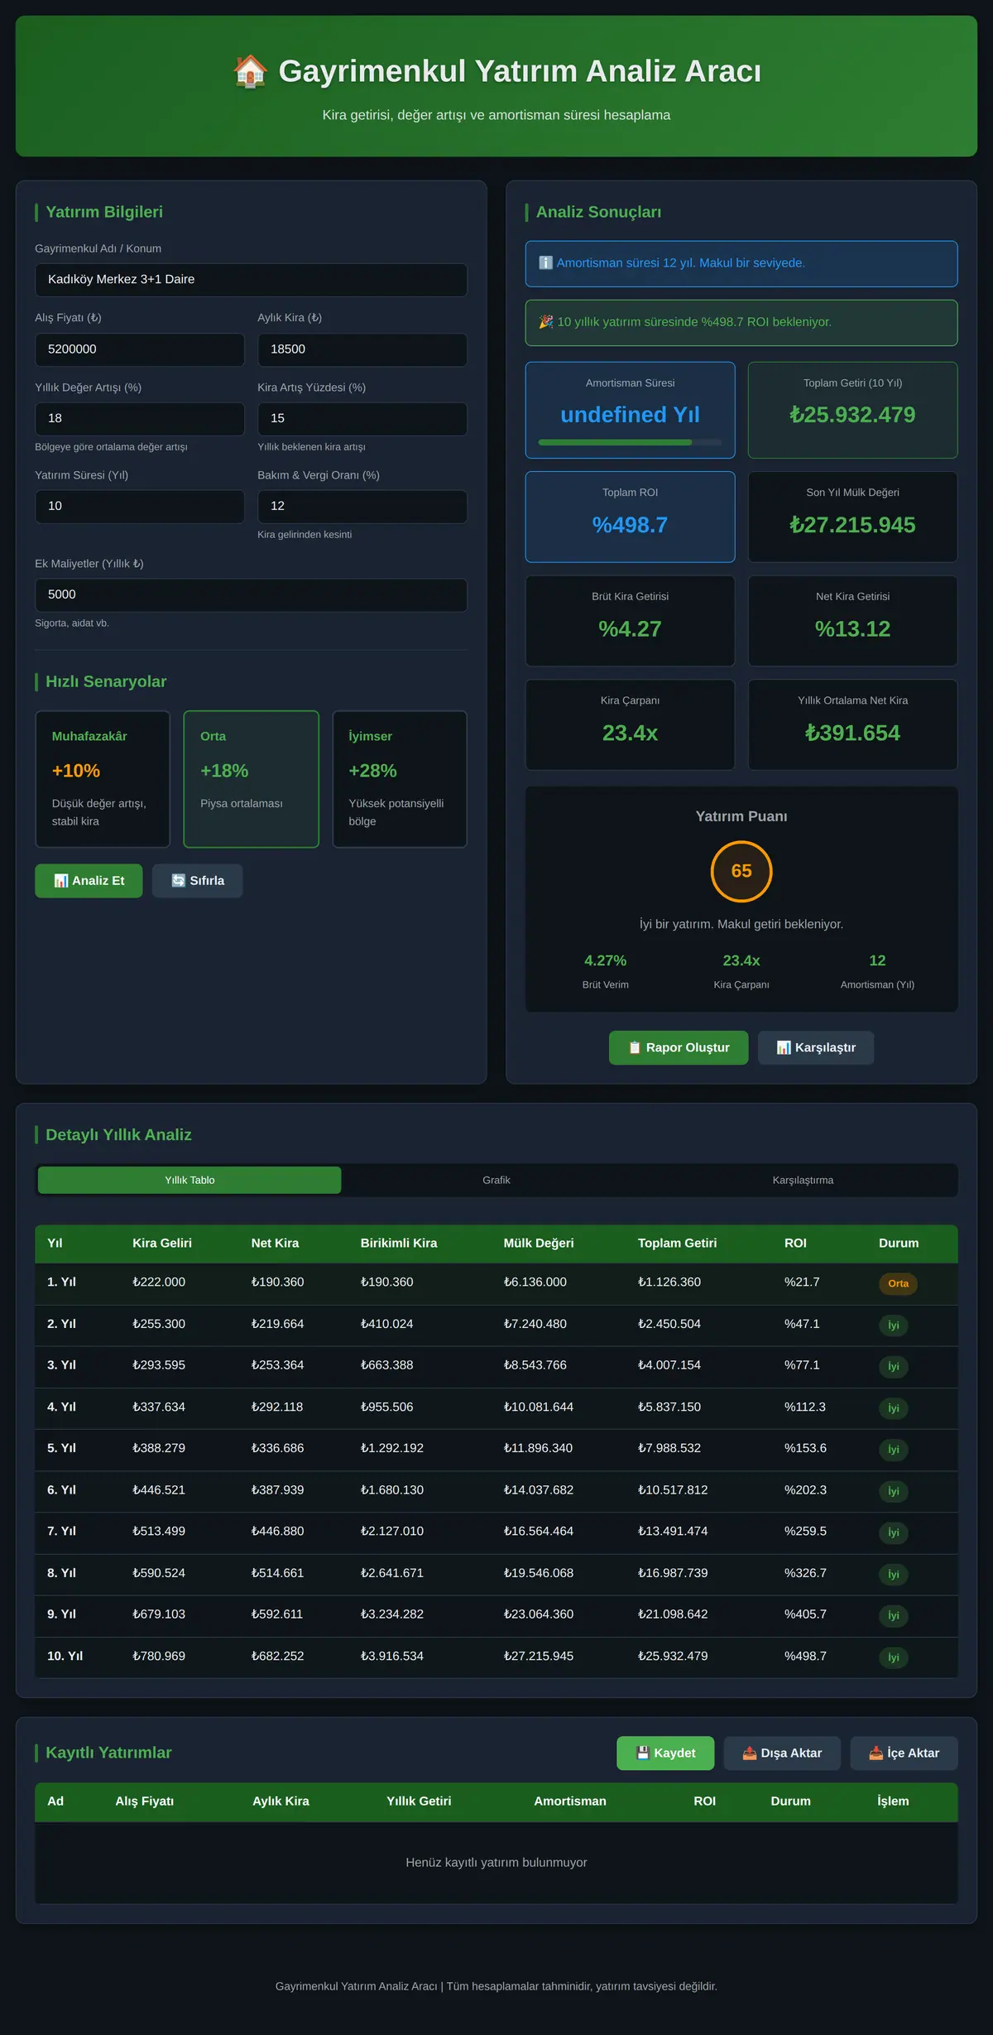The image size is (993, 2035).
Task: Click the Amortisman Süresi progress bar
Action: [630, 442]
